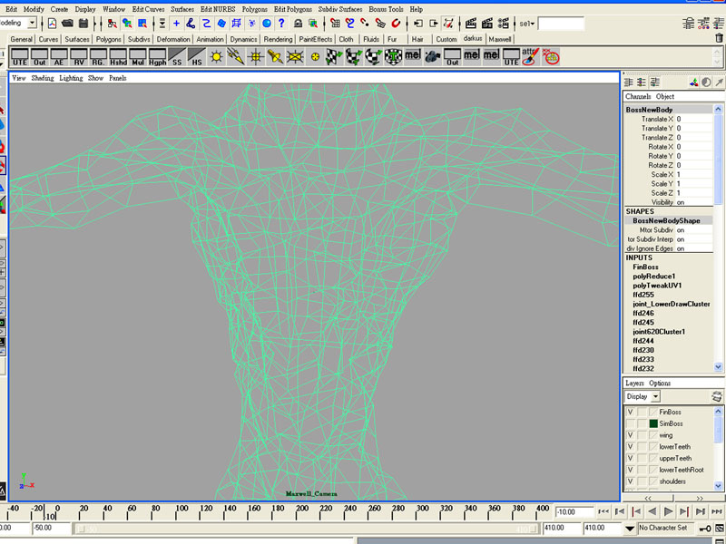Toggle visibility of lowerTeeth layer
726x544 pixels.
click(x=630, y=446)
